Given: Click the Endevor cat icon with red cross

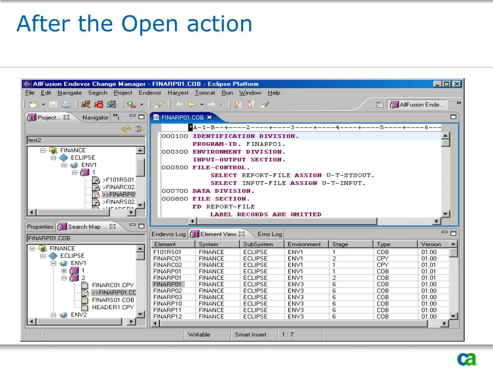Looking at the screenshot, I should [99, 105].
